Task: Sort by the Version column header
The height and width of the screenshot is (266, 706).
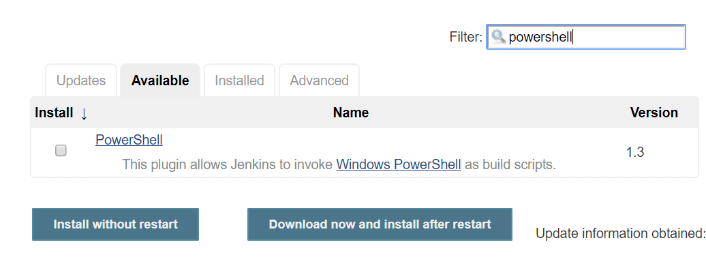Action: pos(654,113)
